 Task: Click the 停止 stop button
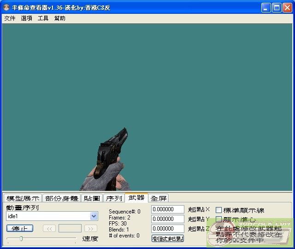(20, 229)
